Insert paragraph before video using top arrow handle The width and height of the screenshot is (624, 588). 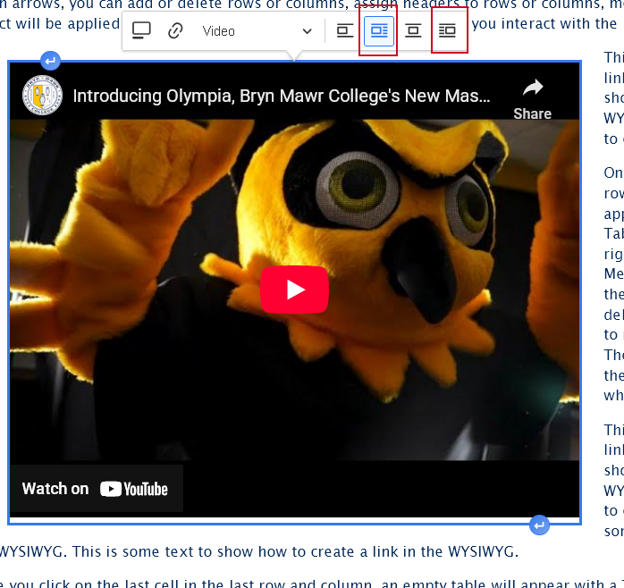(x=50, y=61)
